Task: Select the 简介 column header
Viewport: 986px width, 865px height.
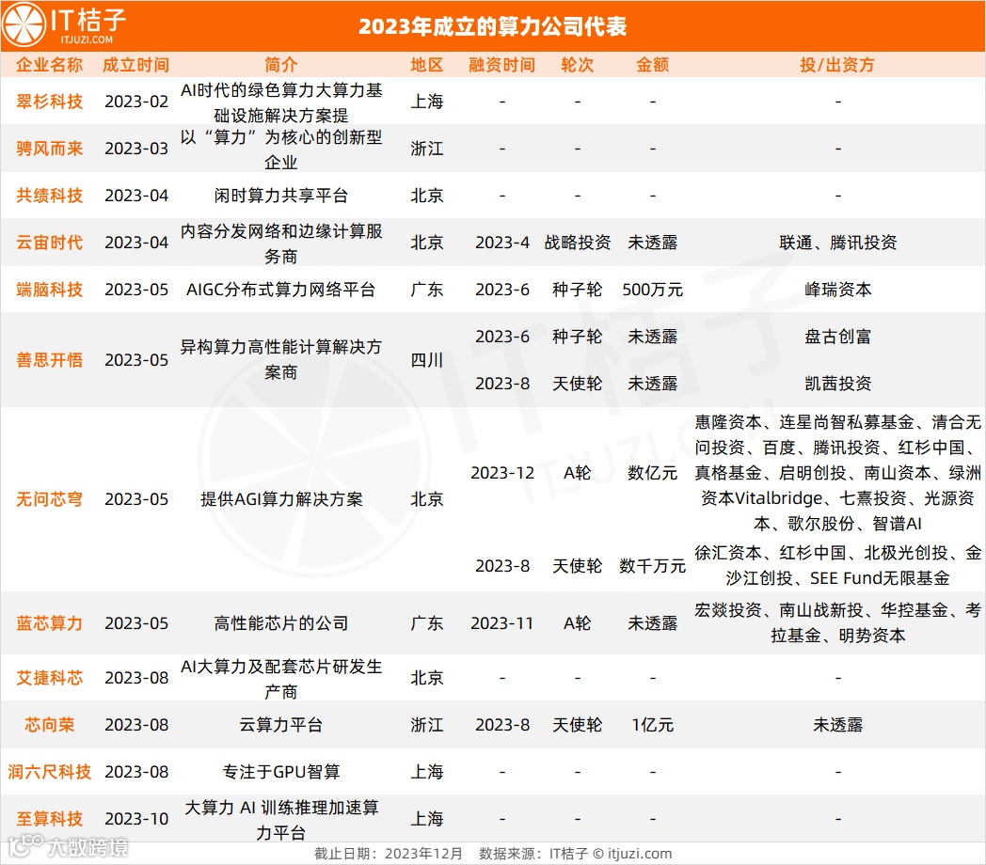Action: [x=280, y=65]
